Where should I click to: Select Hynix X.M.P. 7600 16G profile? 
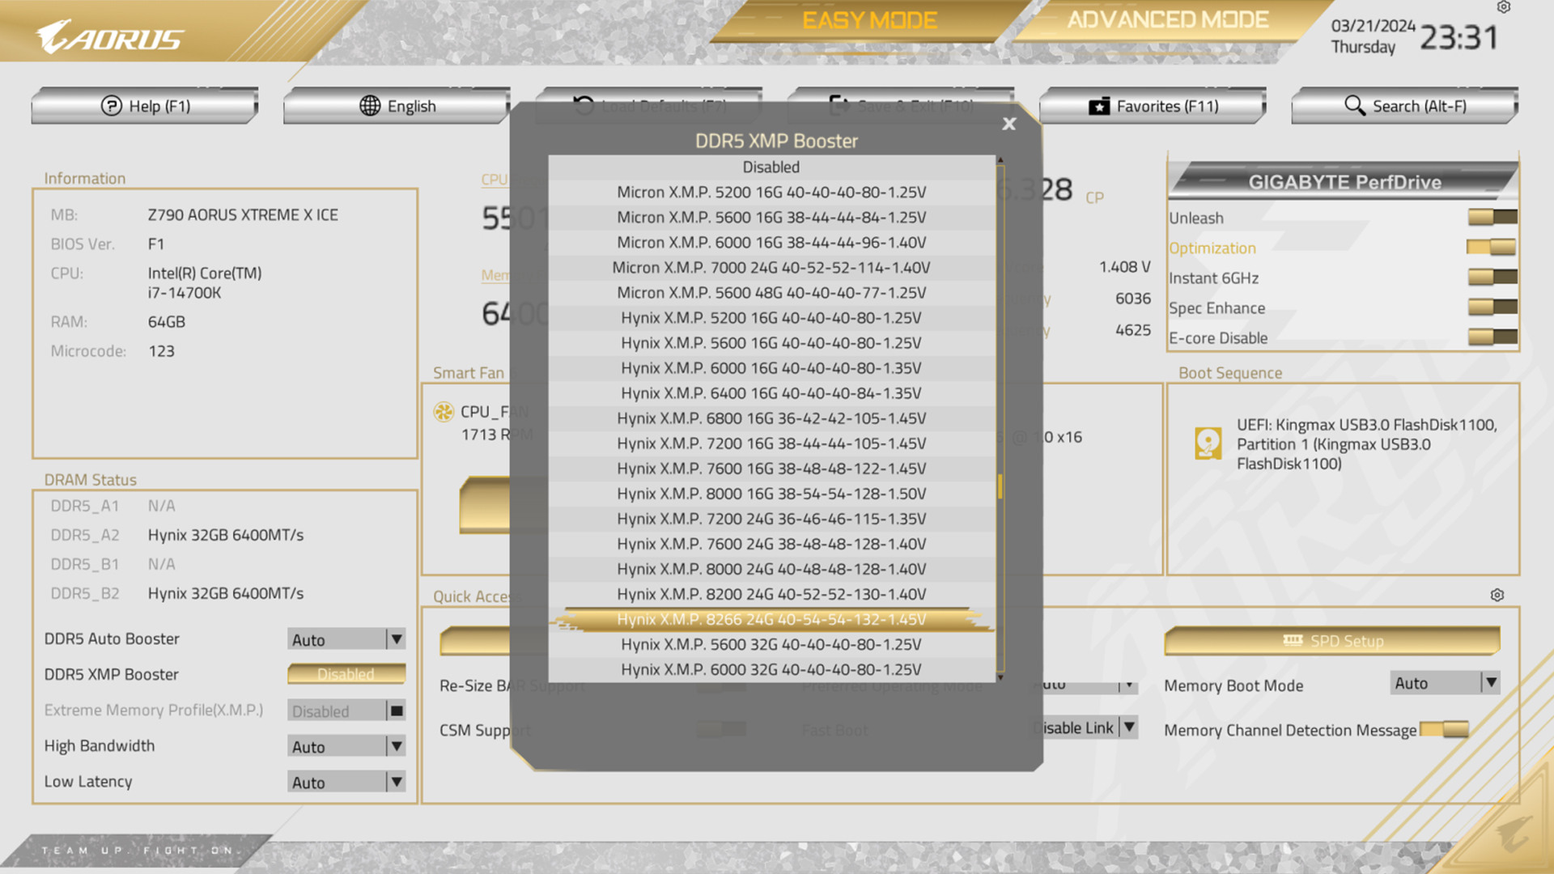pos(771,469)
